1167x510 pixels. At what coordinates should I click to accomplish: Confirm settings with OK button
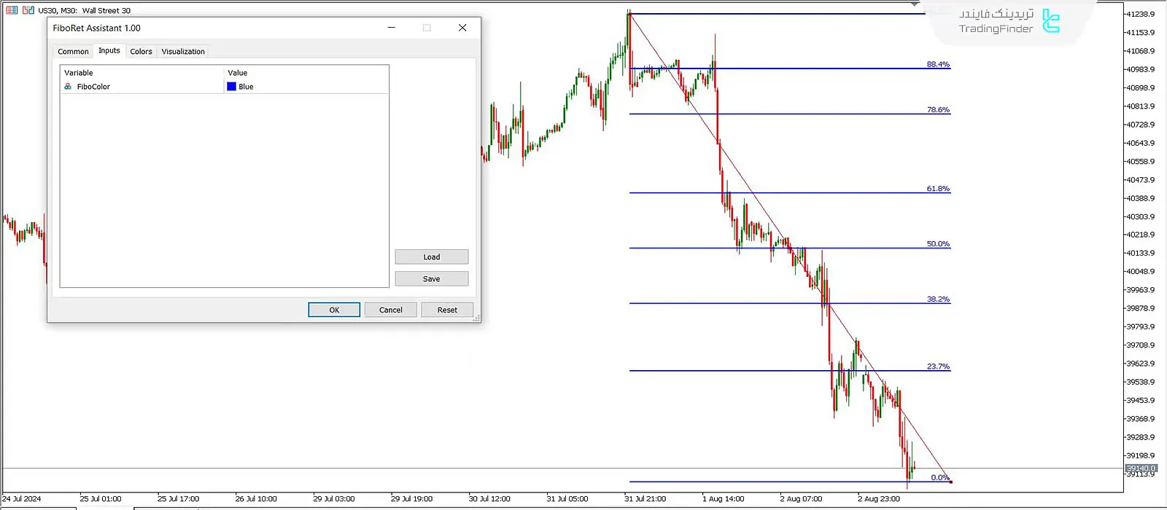tap(334, 310)
